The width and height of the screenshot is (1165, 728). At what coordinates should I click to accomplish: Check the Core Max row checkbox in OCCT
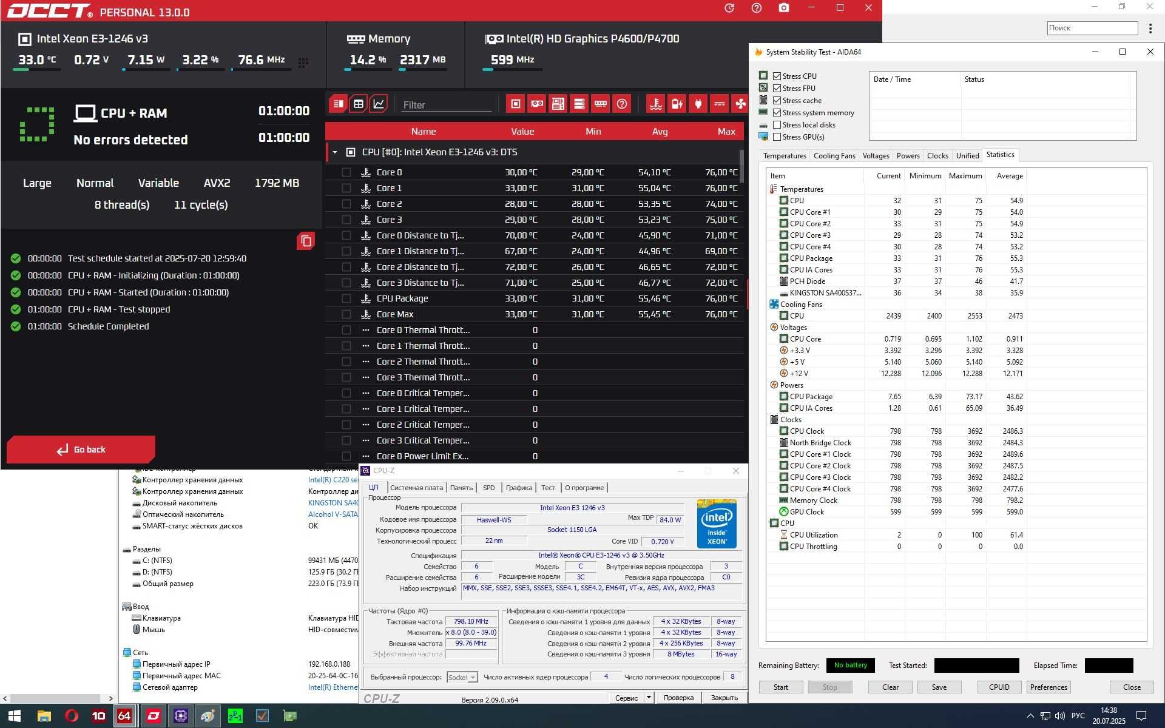(346, 314)
